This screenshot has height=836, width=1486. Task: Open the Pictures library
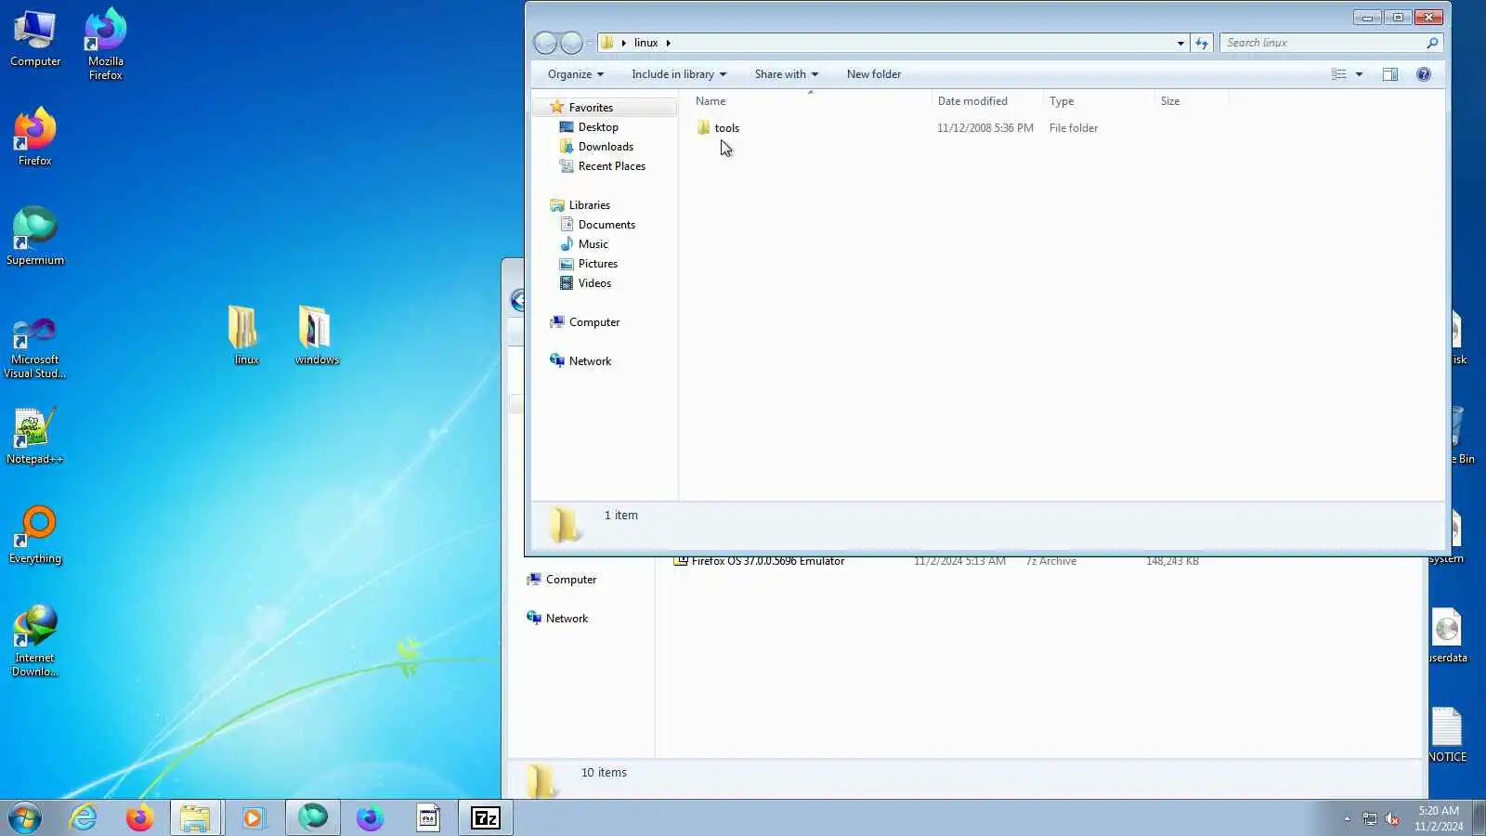click(597, 264)
